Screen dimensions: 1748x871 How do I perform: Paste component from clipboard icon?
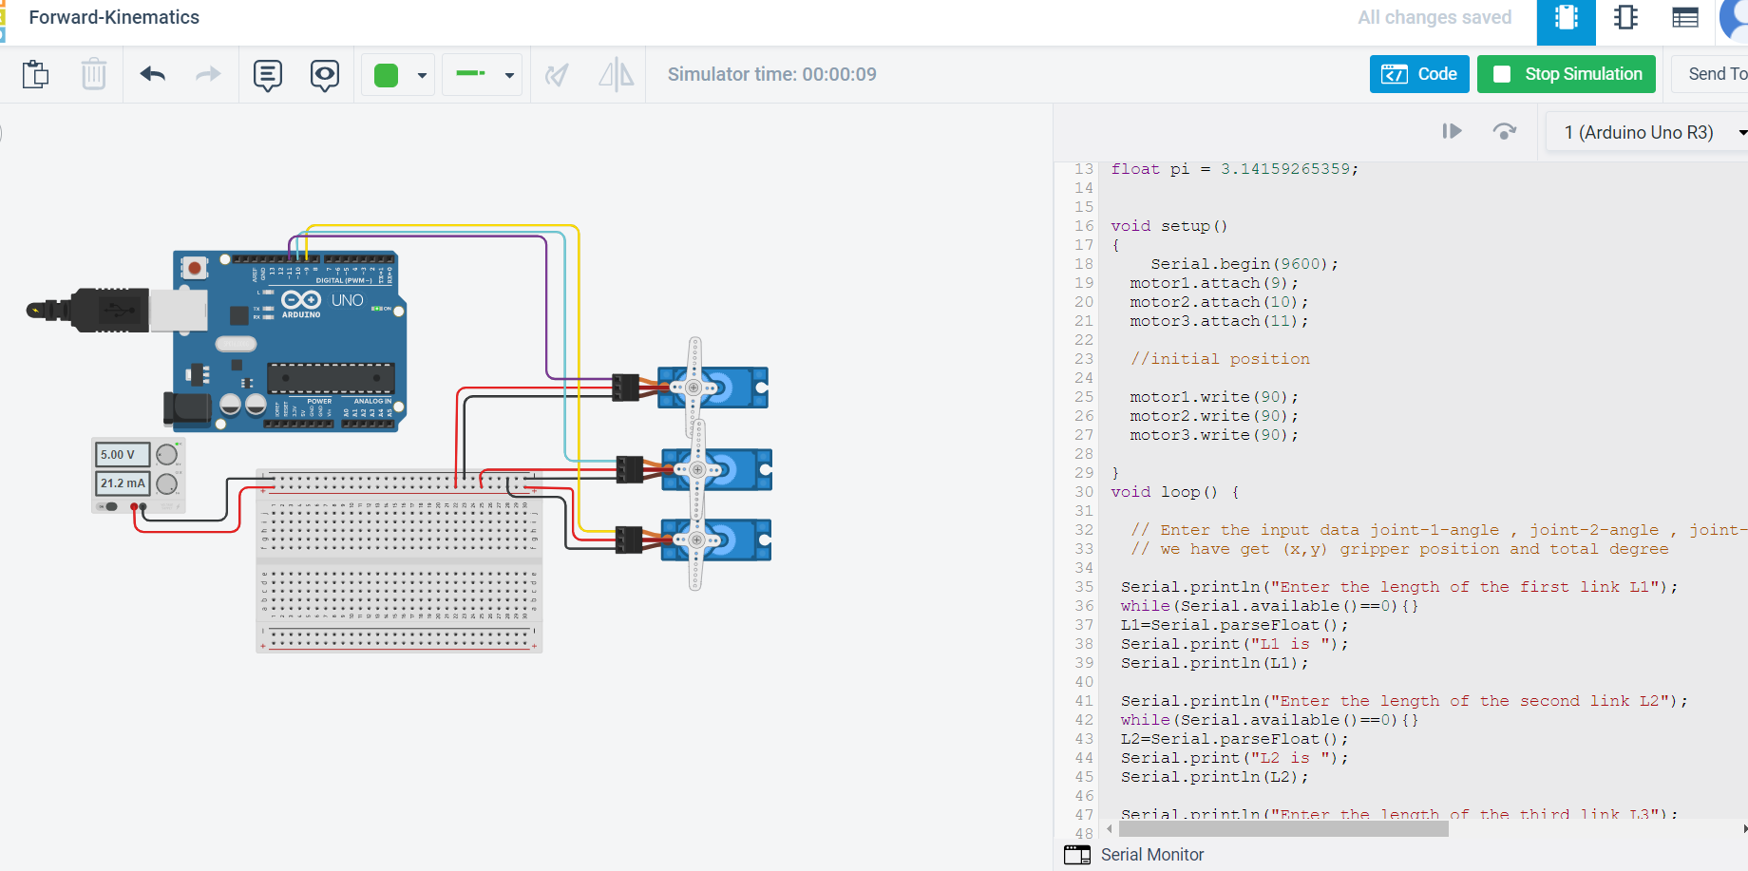click(x=35, y=74)
